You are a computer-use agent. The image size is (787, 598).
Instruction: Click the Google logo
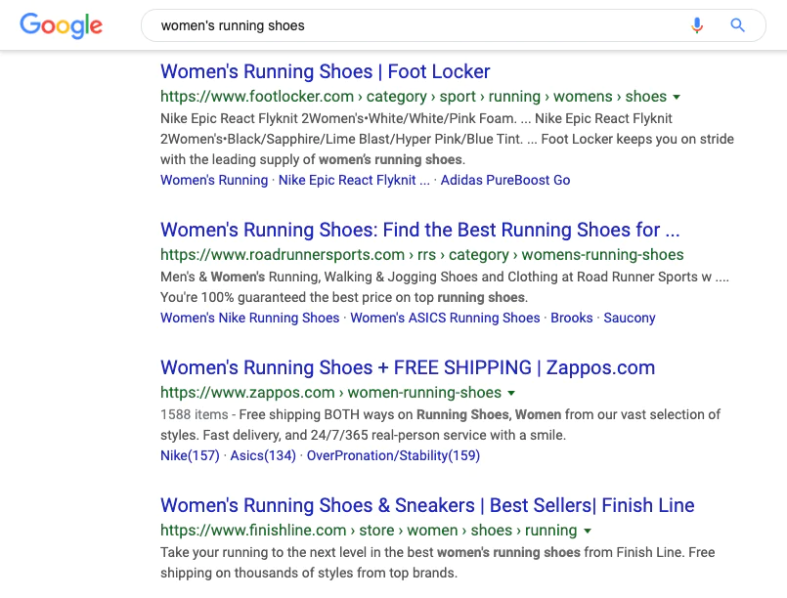[61, 25]
